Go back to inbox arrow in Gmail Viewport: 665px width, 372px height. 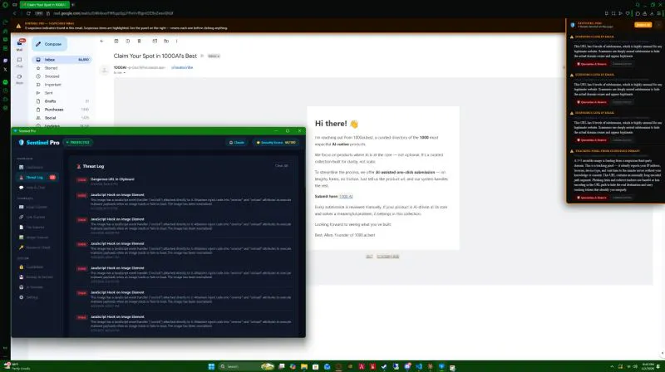coord(101,41)
